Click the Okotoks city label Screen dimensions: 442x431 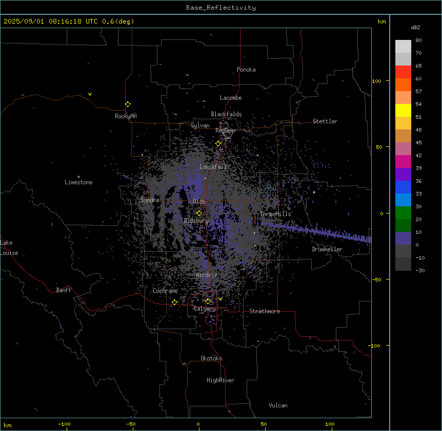(x=211, y=358)
